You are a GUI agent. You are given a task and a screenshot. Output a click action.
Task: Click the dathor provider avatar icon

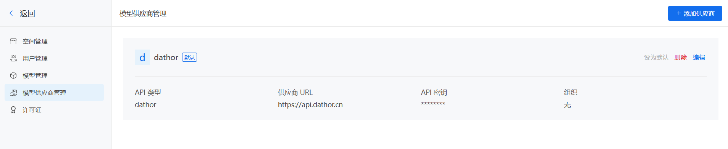[x=142, y=57]
